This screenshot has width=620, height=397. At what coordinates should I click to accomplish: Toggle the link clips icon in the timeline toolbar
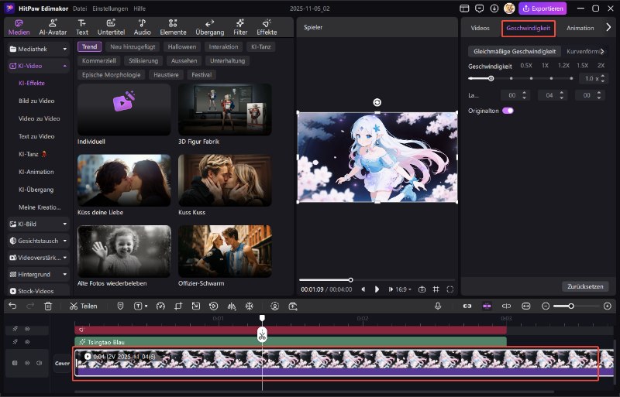[467, 306]
